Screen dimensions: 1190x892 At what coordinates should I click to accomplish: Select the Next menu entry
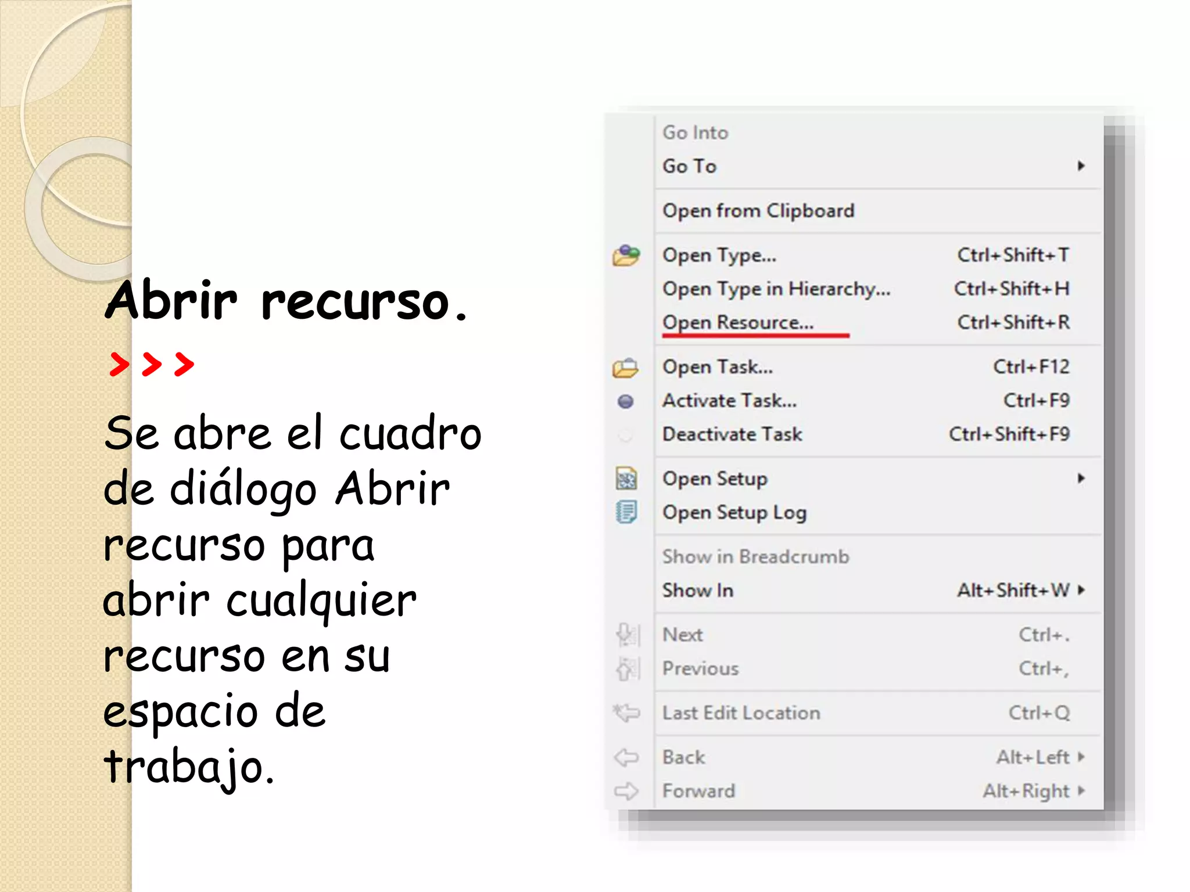click(879, 635)
